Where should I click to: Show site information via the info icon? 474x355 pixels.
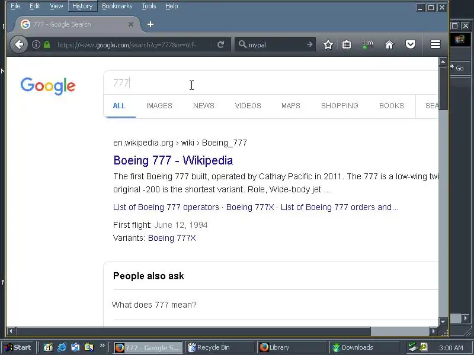pyautogui.click(x=36, y=45)
